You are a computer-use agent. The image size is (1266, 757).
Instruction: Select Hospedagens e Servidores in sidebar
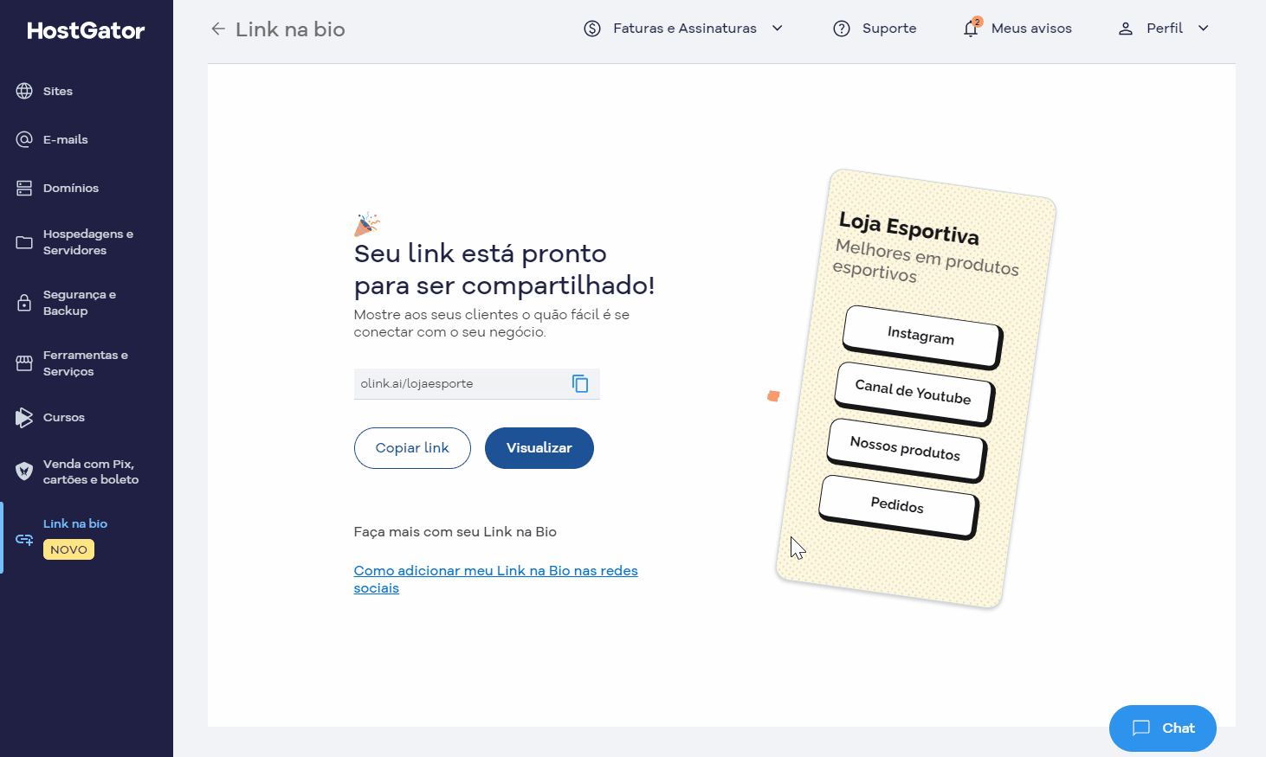coord(87,242)
